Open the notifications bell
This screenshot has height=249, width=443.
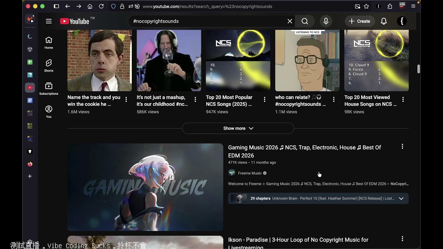click(x=384, y=21)
